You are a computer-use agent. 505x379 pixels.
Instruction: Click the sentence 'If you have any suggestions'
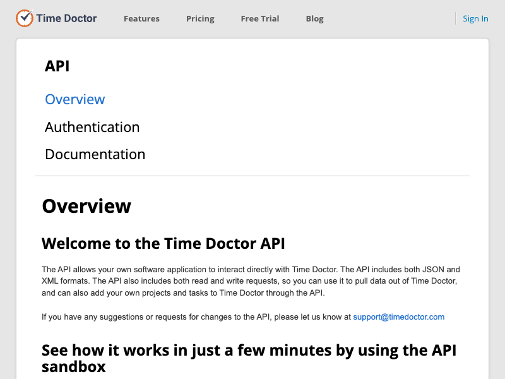(243, 317)
